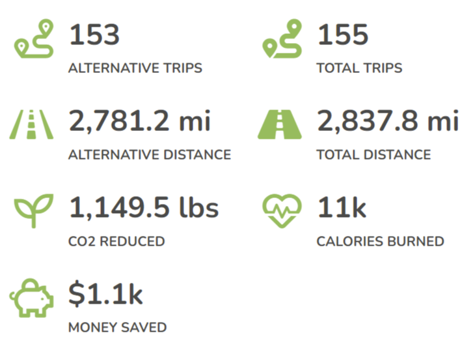The image size is (475, 348).
Task: Select the 2,781.2 mi value
Action: (140, 122)
